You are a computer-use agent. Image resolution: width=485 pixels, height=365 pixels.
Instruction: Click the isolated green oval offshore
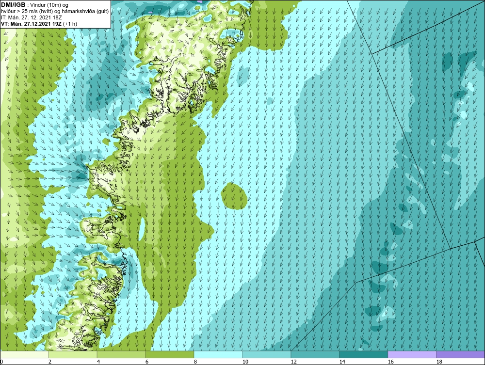tap(234, 196)
